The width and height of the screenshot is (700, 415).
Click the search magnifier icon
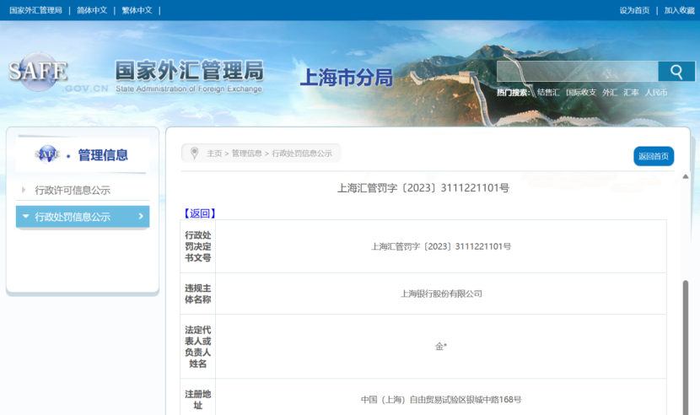pos(676,72)
